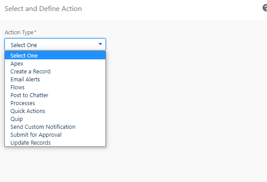Click the red required asterisk beside Action Type
This screenshot has height=182, width=267.
35,31
